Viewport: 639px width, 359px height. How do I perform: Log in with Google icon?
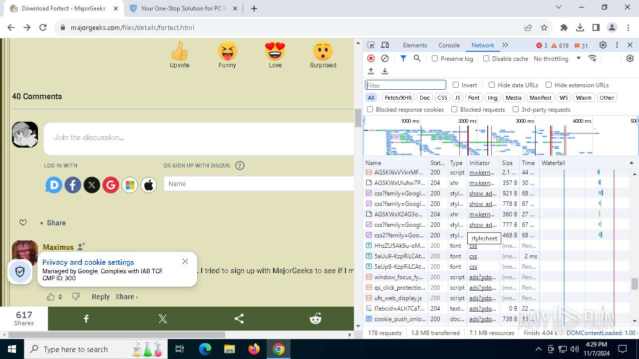click(x=111, y=185)
